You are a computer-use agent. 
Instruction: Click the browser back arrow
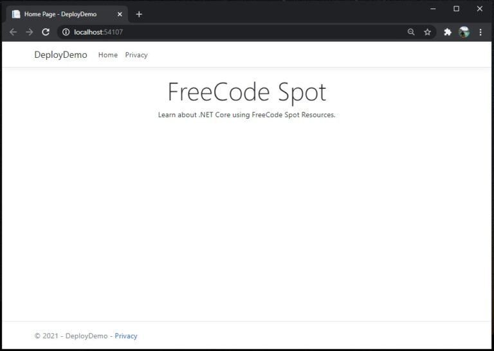pos(13,32)
